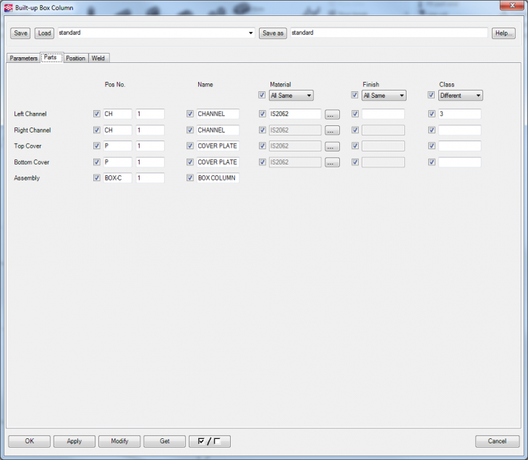528x460 pixels.
Task: Toggle Left Channel Pos No. checkbox
Action: click(x=97, y=114)
